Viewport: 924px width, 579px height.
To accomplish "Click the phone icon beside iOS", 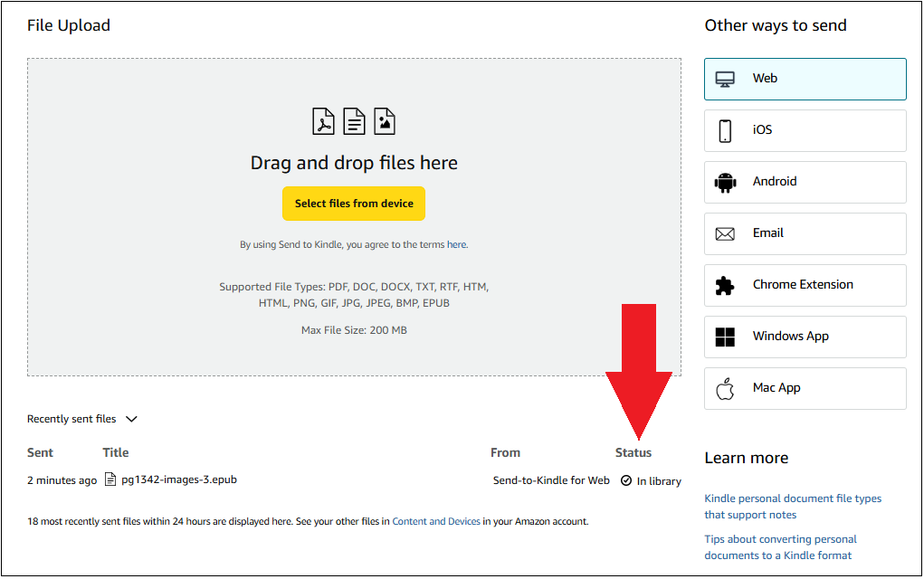I will point(725,131).
